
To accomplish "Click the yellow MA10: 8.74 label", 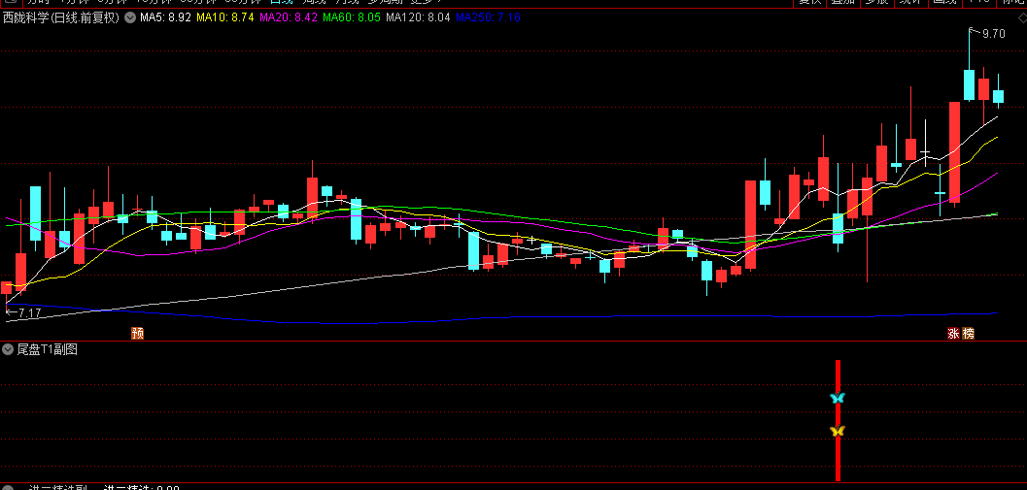I will point(225,17).
